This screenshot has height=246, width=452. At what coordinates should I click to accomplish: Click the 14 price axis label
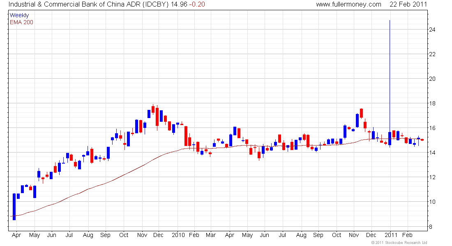point(432,153)
